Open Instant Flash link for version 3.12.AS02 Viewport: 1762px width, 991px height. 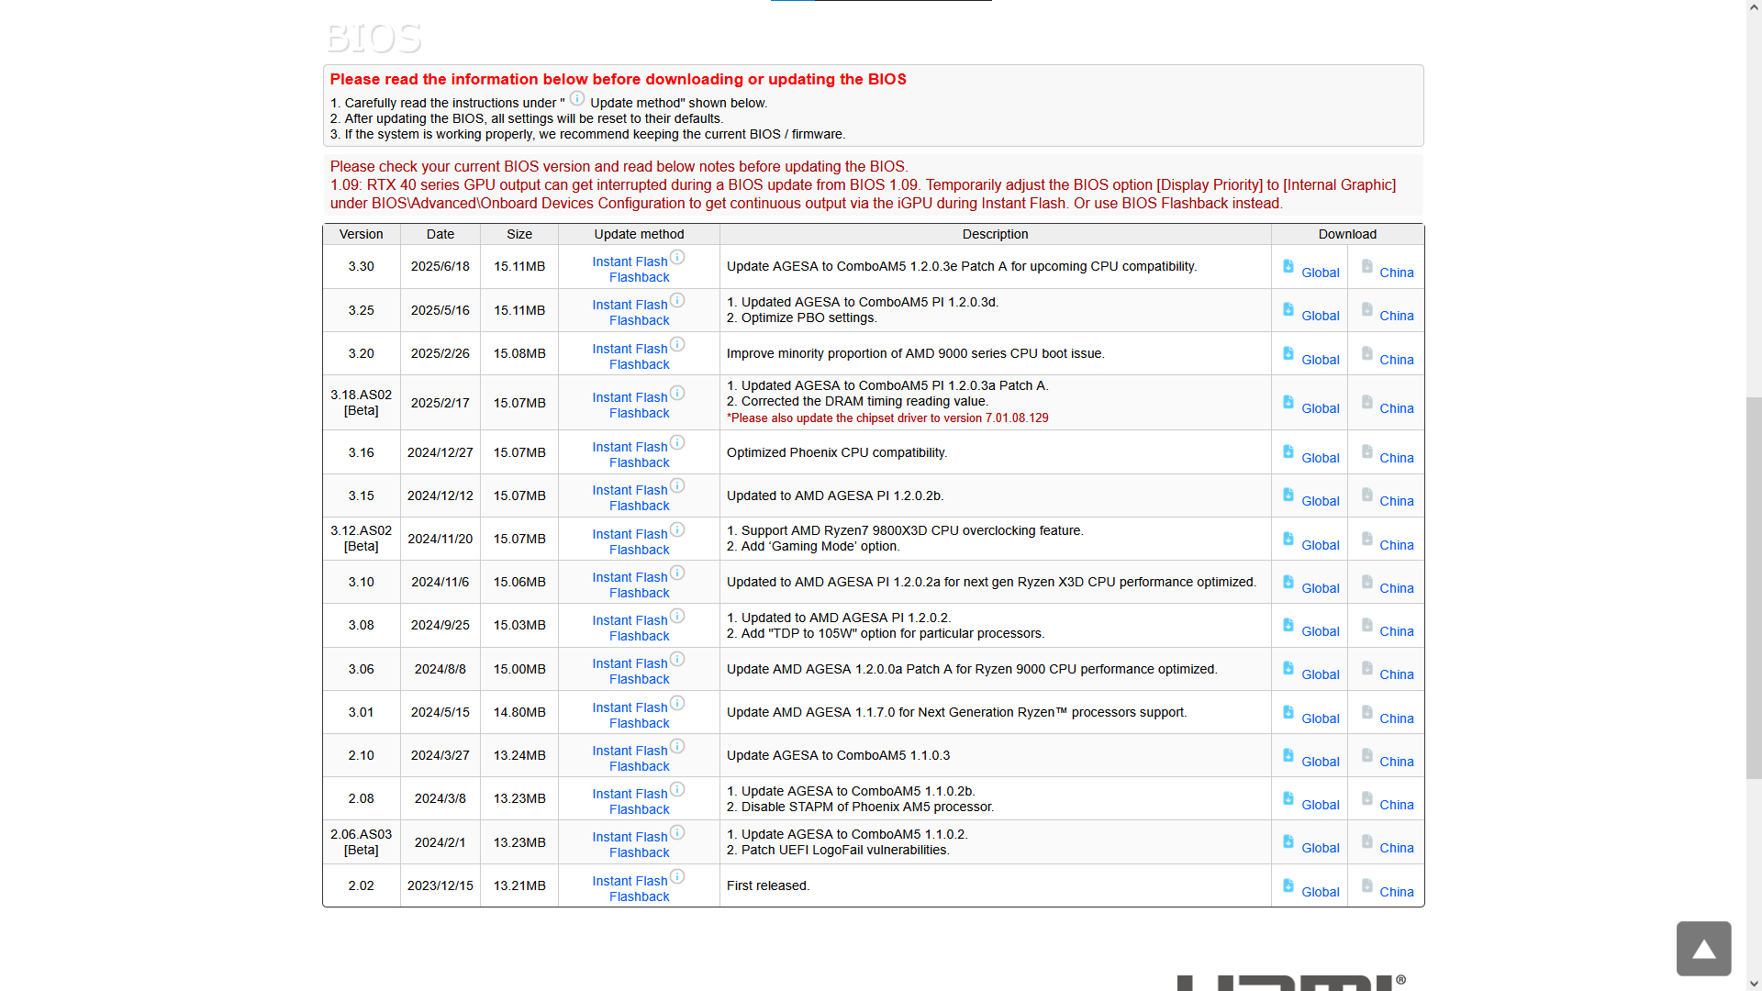[630, 534]
